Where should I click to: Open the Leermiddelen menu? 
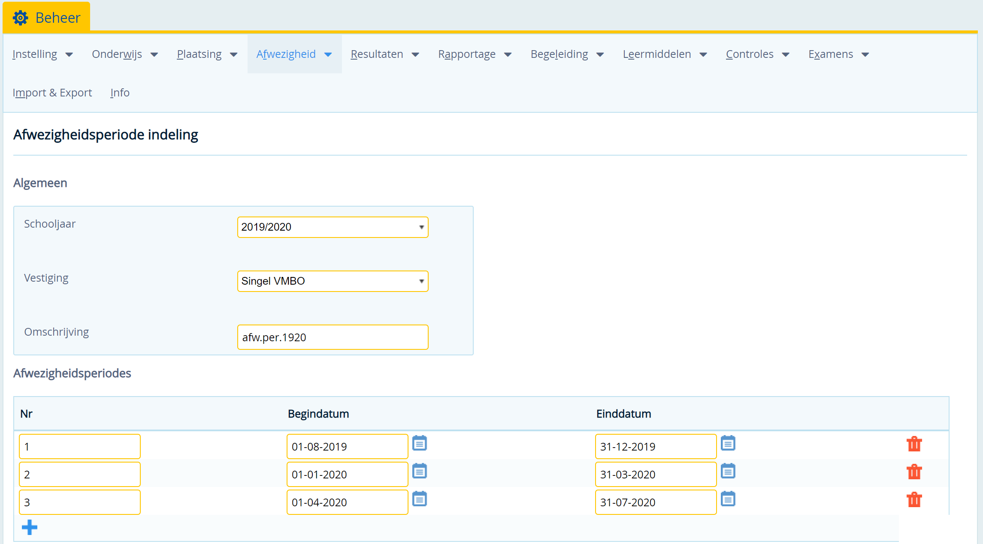tap(665, 54)
